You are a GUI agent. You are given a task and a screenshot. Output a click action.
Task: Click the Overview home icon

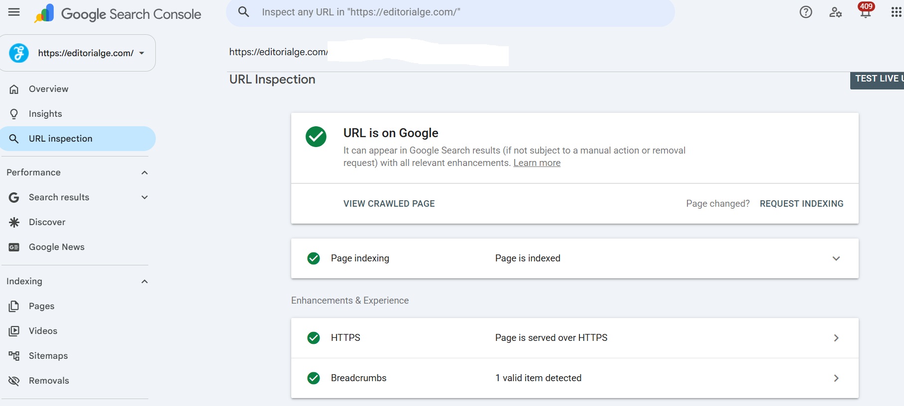pos(14,89)
